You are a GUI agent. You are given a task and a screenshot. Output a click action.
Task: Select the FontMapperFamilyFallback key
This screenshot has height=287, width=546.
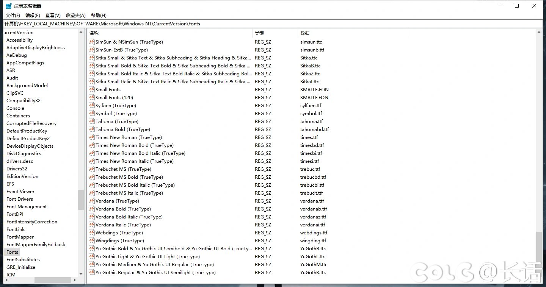(36, 245)
